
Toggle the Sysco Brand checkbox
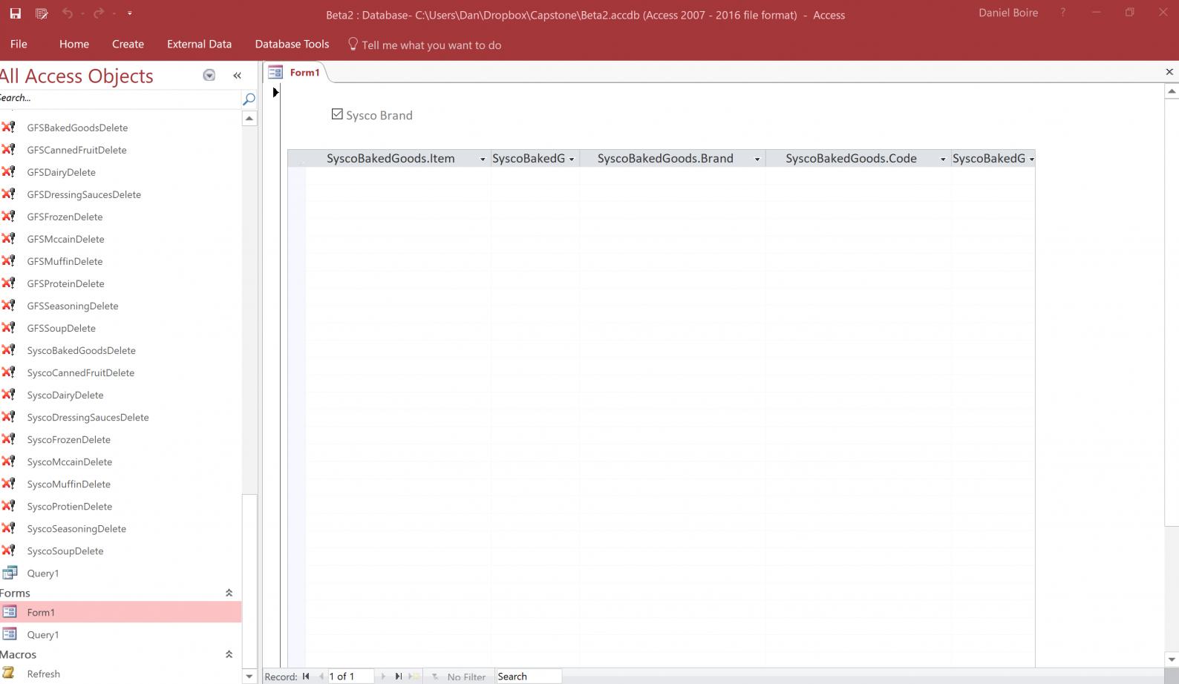[337, 114]
